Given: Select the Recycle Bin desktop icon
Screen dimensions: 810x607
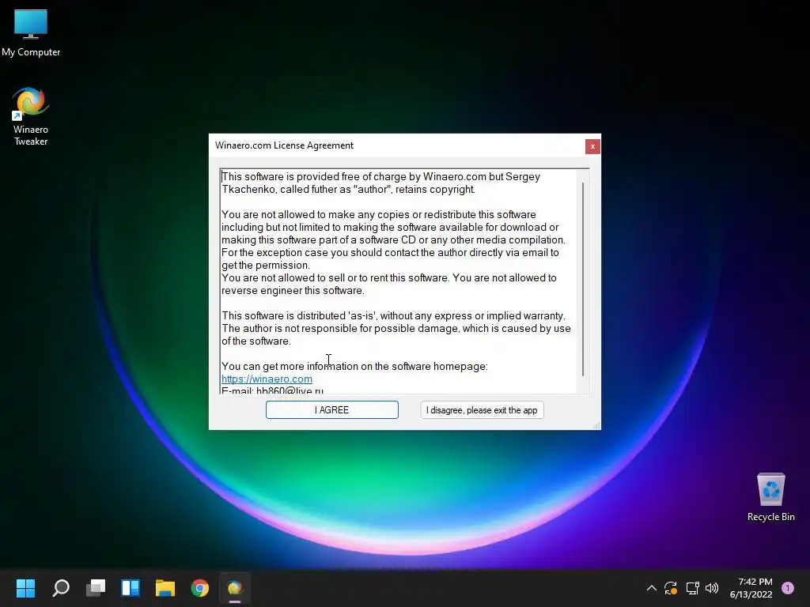Looking at the screenshot, I should tap(770, 497).
